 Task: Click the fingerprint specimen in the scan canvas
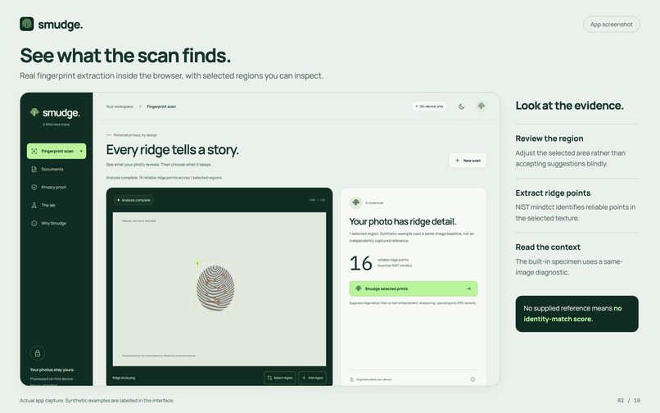[x=215, y=288]
